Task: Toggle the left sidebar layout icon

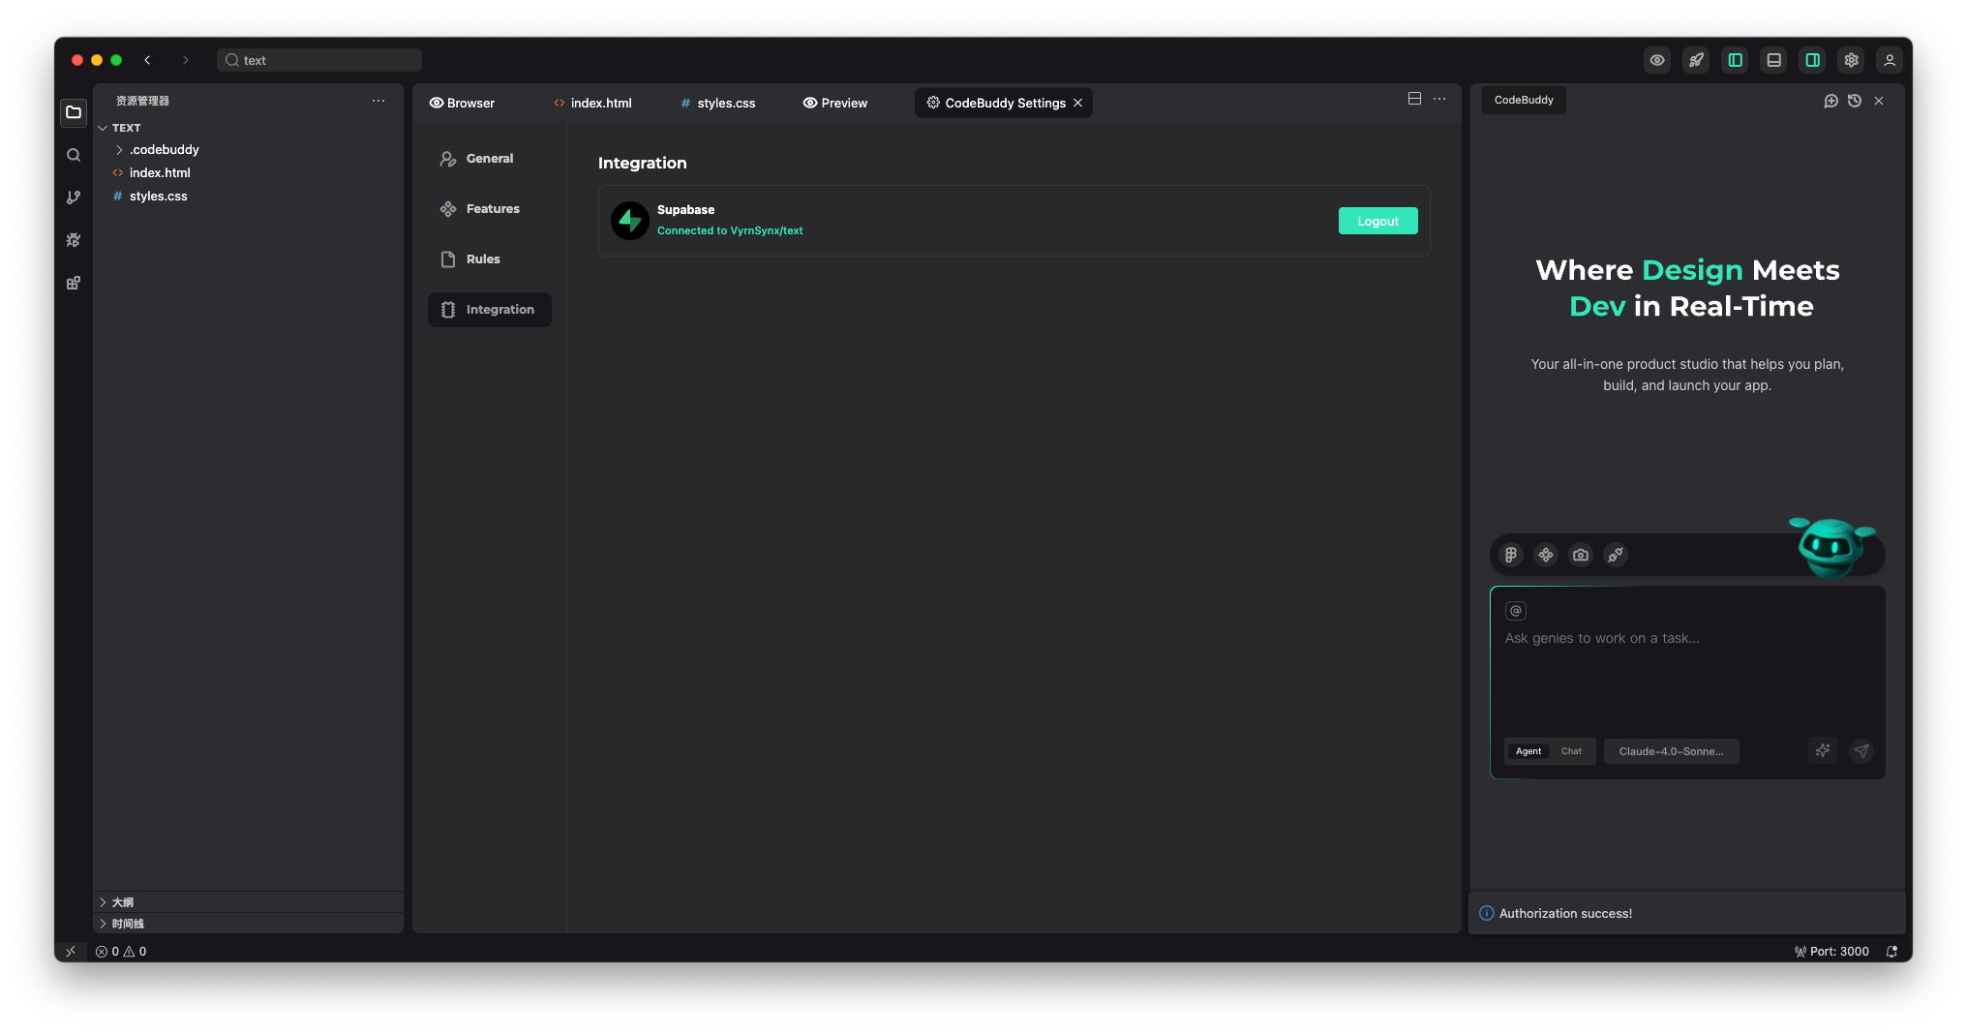Action: (x=1735, y=60)
